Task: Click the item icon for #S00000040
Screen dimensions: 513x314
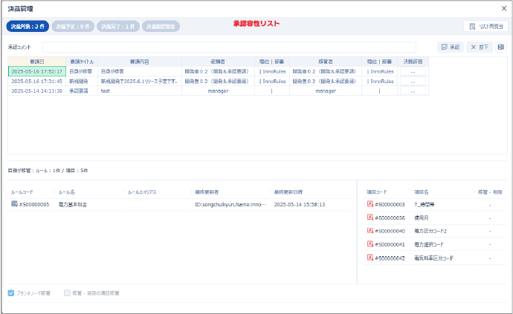Action: (x=370, y=231)
